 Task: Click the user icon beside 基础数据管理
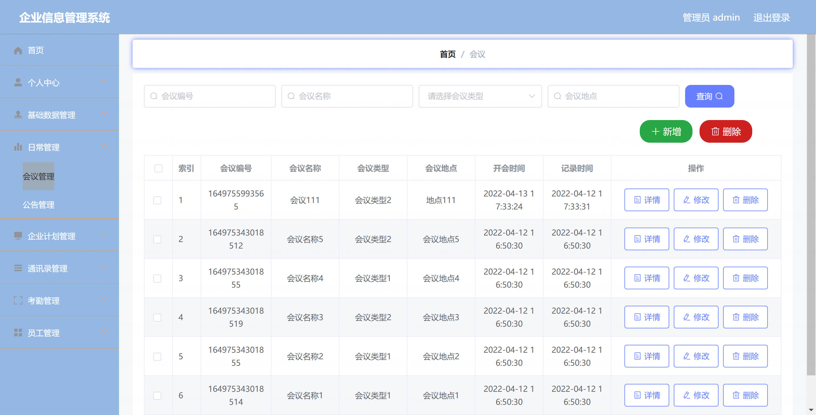pos(18,115)
